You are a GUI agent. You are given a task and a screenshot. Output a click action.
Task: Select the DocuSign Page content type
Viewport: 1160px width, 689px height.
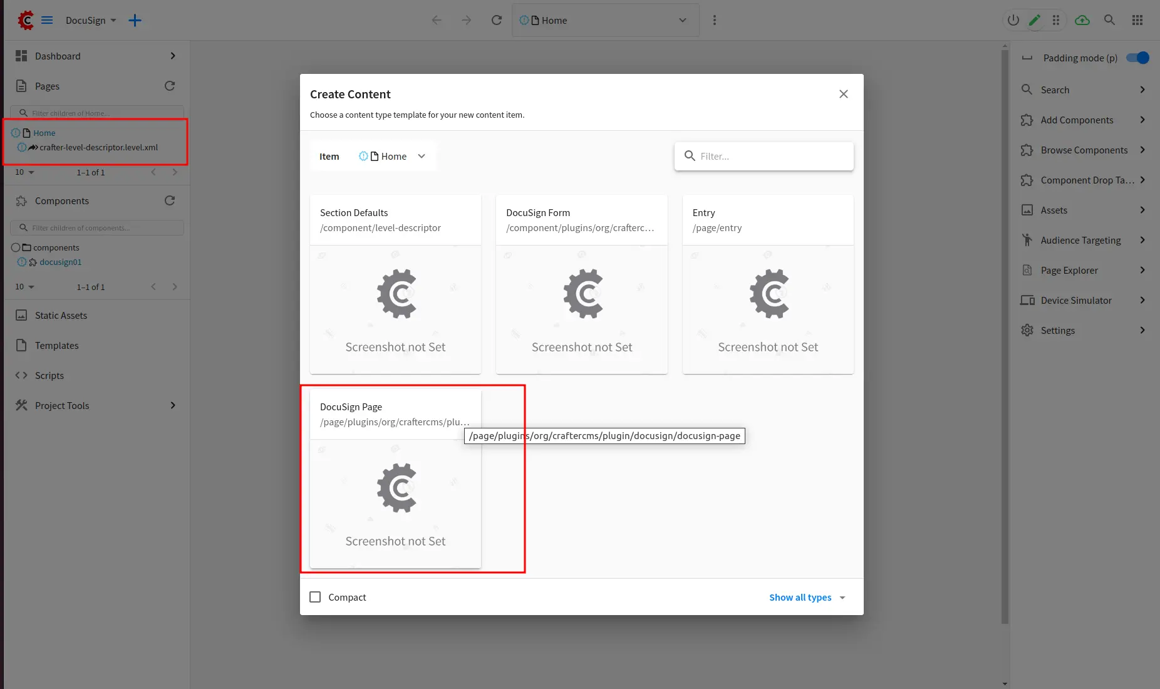point(395,479)
